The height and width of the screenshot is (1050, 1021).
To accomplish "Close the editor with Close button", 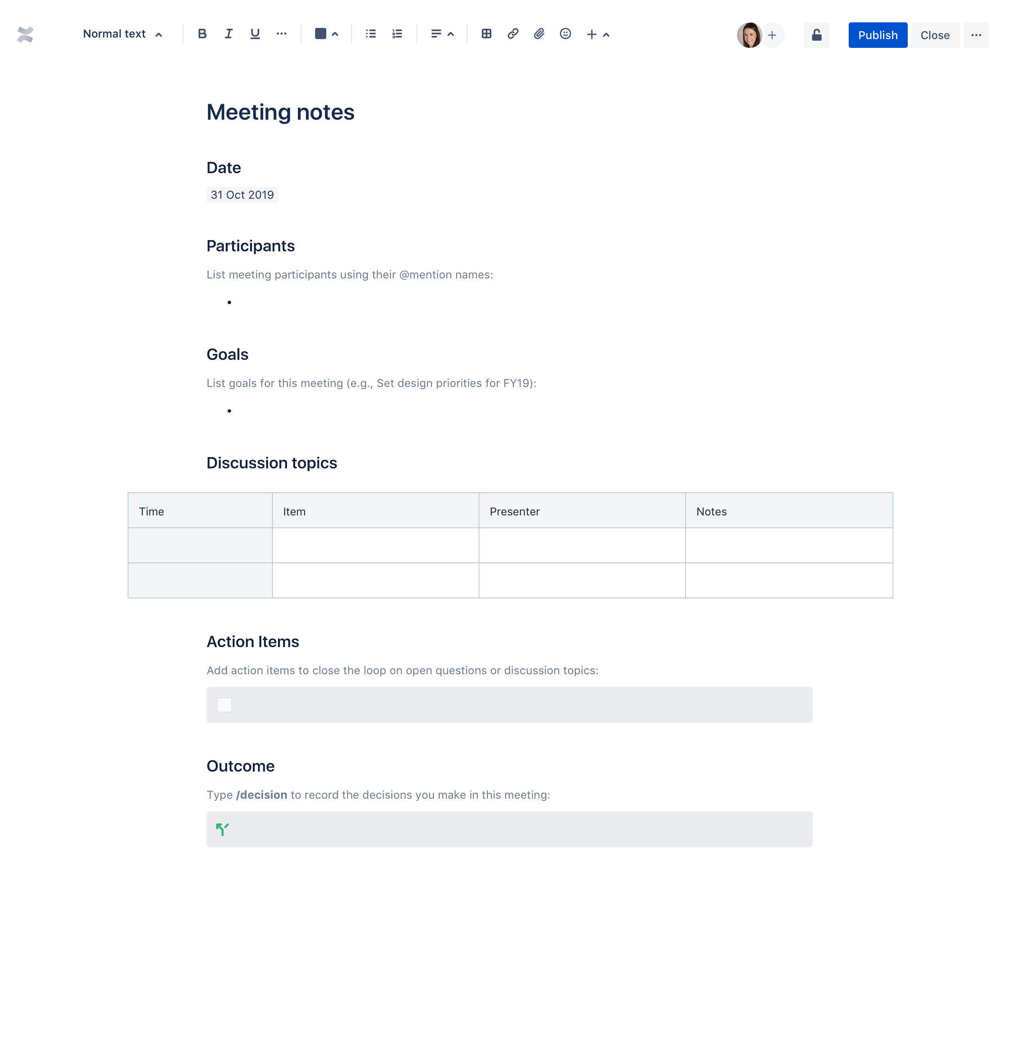I will 935,35.
